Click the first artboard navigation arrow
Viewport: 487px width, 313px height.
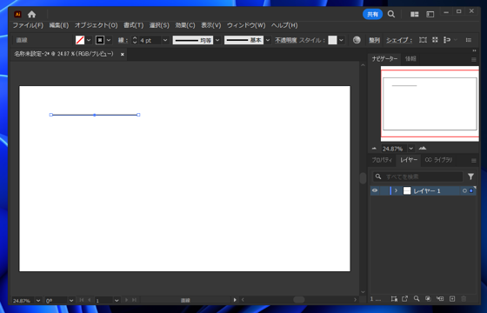[82, 300]
